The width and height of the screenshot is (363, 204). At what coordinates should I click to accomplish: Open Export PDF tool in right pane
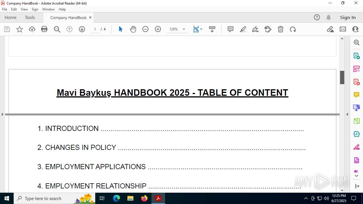[x=356, y=56]
